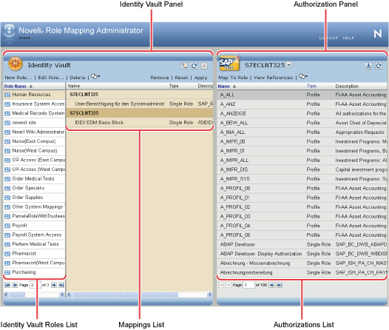The image size is (389, 330).
Task: Click the Novell N logo
Action: coord(378,33)
